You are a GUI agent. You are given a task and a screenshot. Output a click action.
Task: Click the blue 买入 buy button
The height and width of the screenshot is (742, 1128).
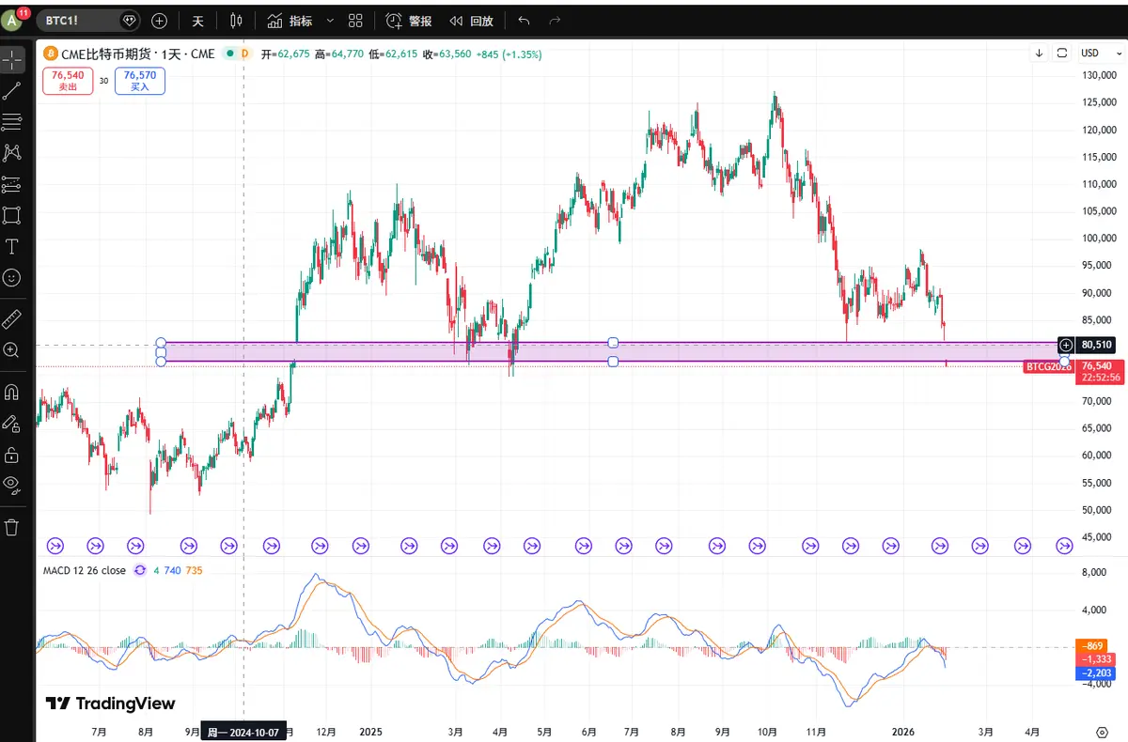(x=140, y=81)
